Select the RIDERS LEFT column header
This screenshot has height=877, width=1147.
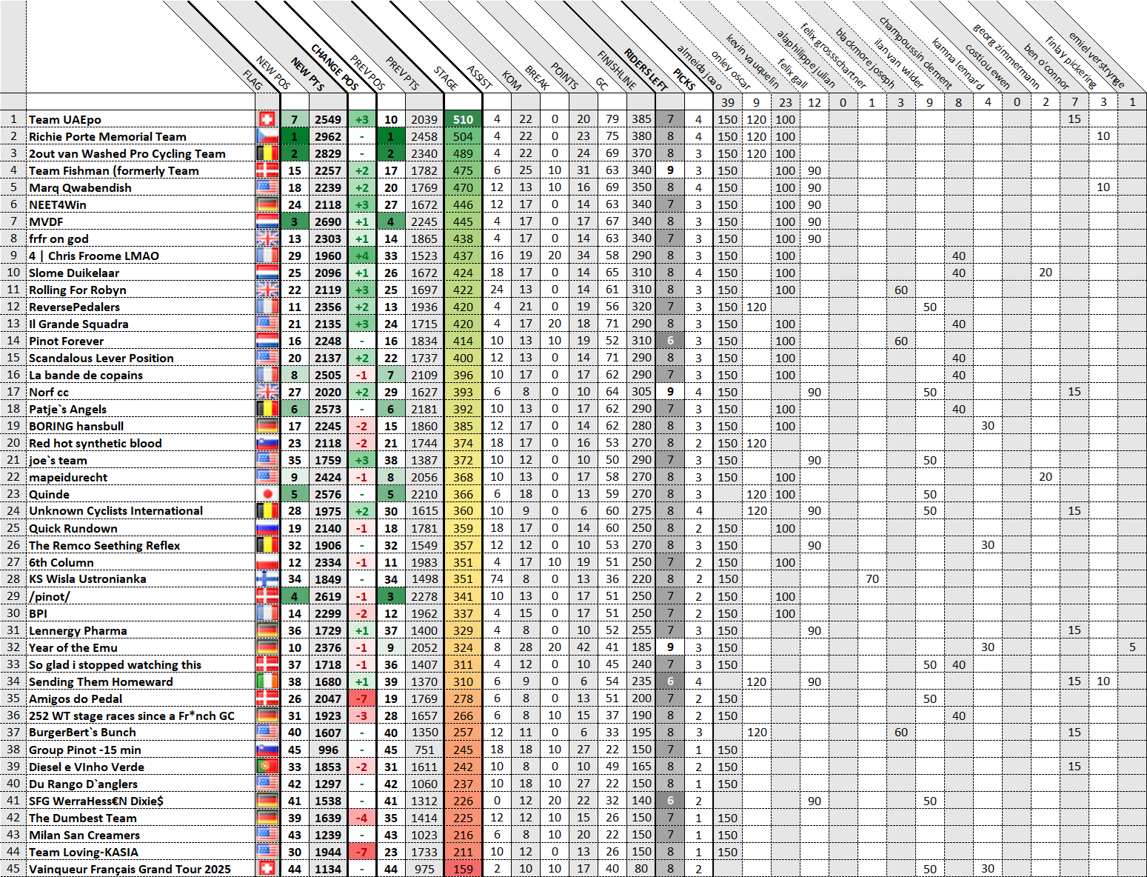click(646, 69)
